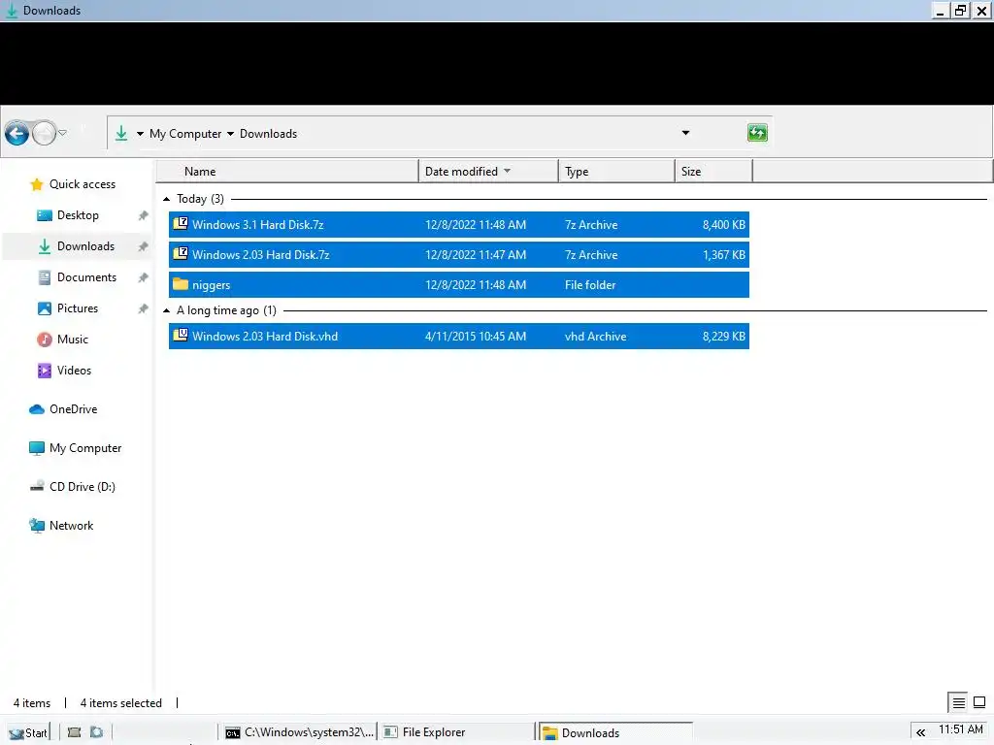The width and height of the screenshot is (994, 745).
Task: Click the green download icon in address bar
Action: tap(121, 133)
